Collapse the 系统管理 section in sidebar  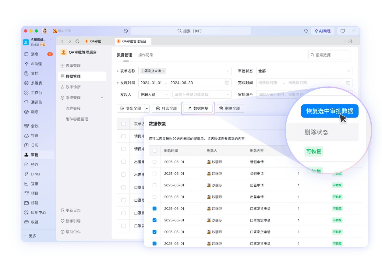coord(102,98)
